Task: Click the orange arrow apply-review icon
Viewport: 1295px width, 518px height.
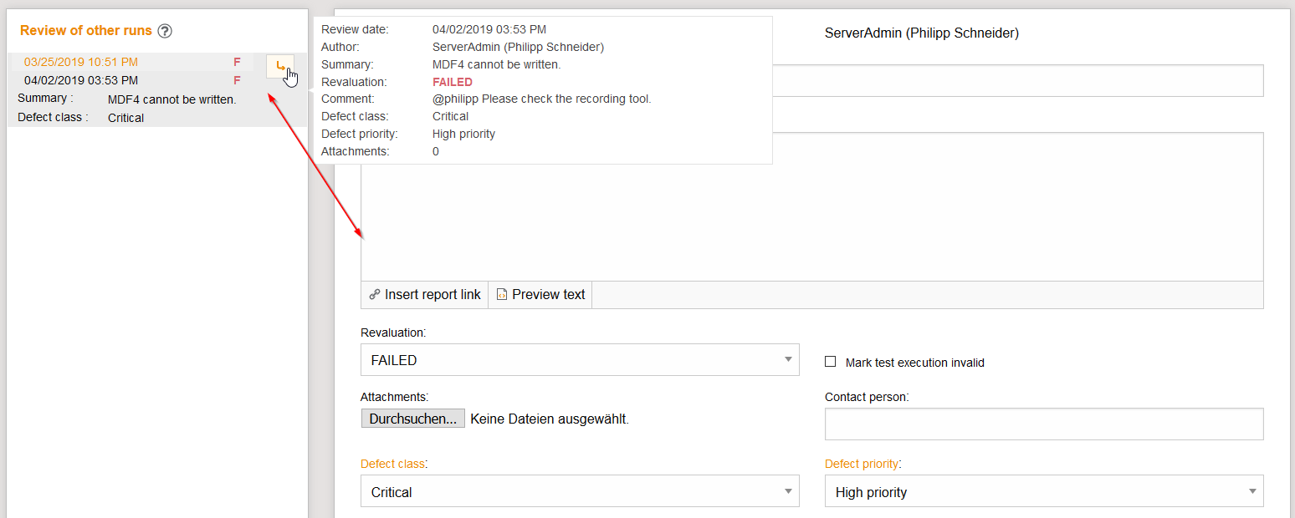Action: coord(280,66)
